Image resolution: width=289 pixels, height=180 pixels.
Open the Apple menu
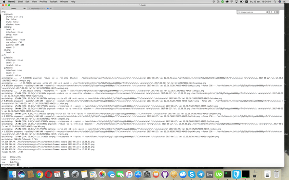4,1
